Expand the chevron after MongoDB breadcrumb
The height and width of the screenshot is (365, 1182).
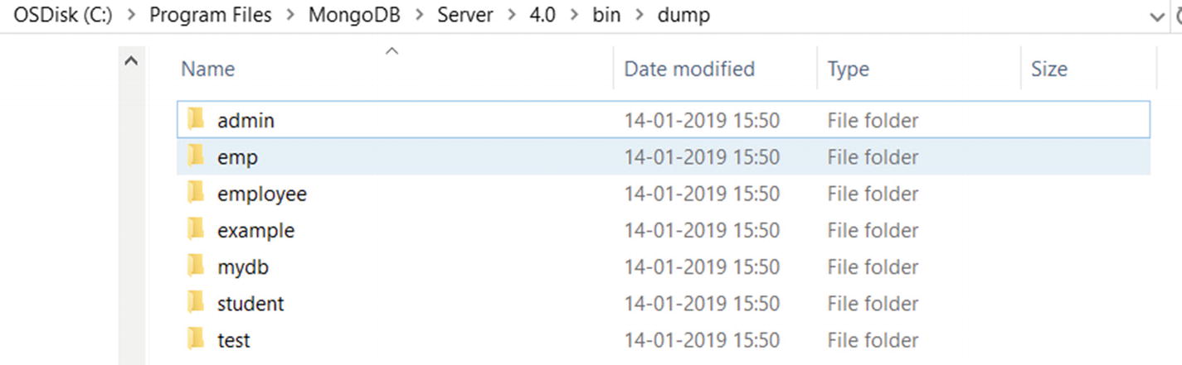tap(421, 16)
